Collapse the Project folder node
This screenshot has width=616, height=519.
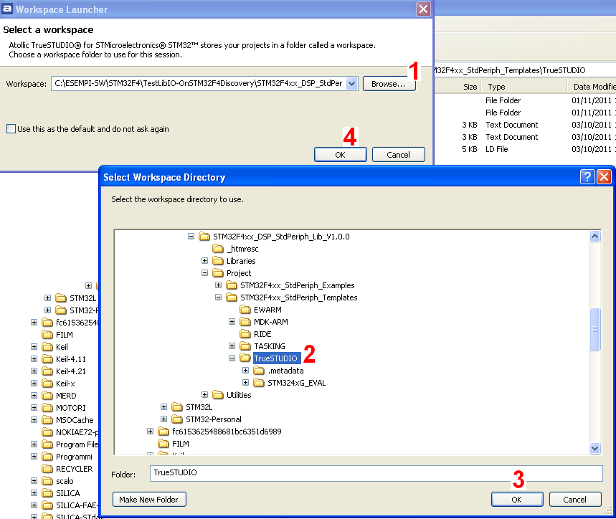coord(204,273)
